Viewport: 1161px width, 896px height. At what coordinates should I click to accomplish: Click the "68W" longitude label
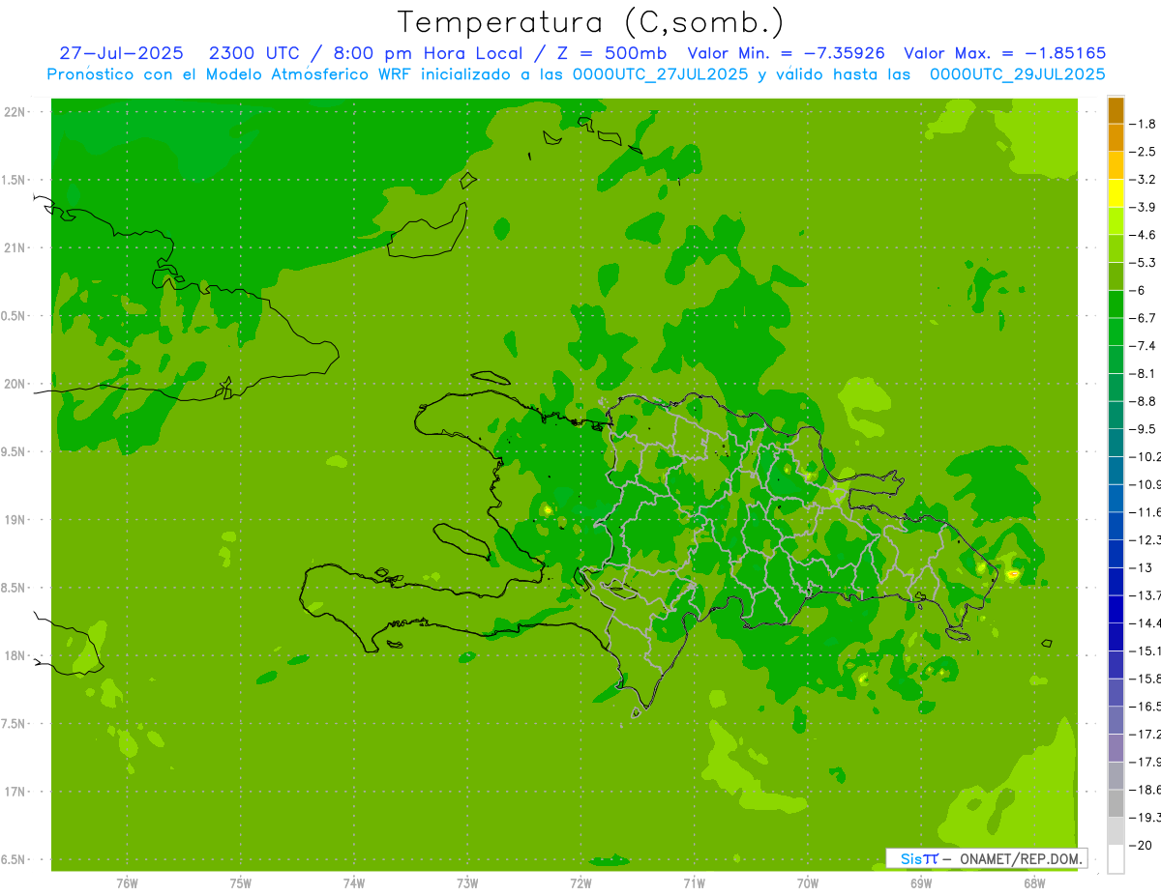[1033, 882]
